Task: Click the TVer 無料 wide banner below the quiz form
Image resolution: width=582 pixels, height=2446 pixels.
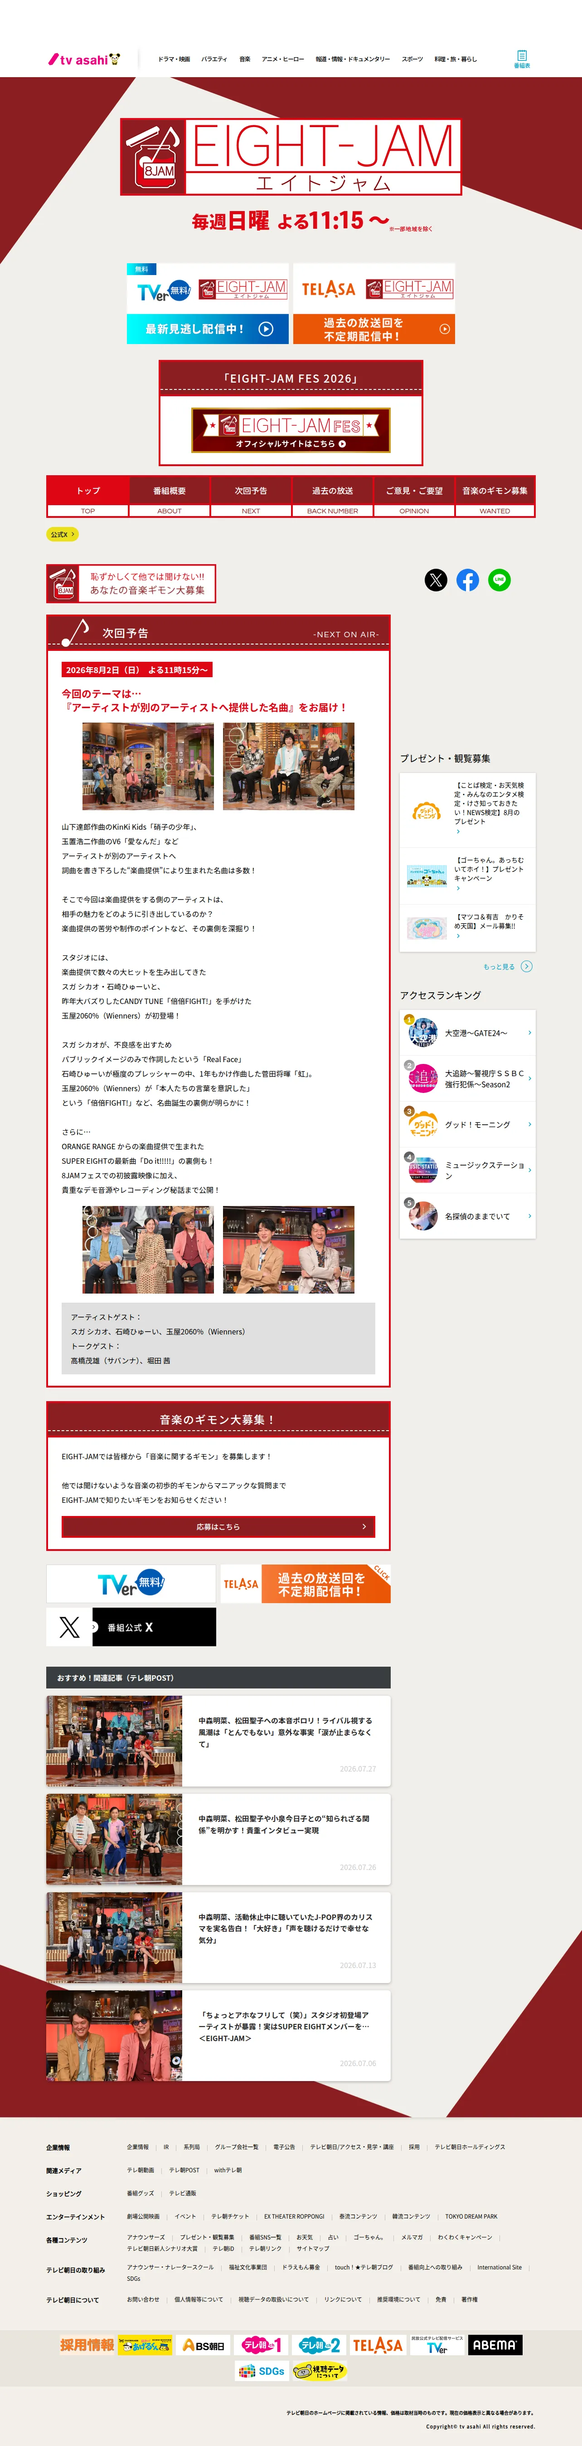Action: pos(131,1584)
